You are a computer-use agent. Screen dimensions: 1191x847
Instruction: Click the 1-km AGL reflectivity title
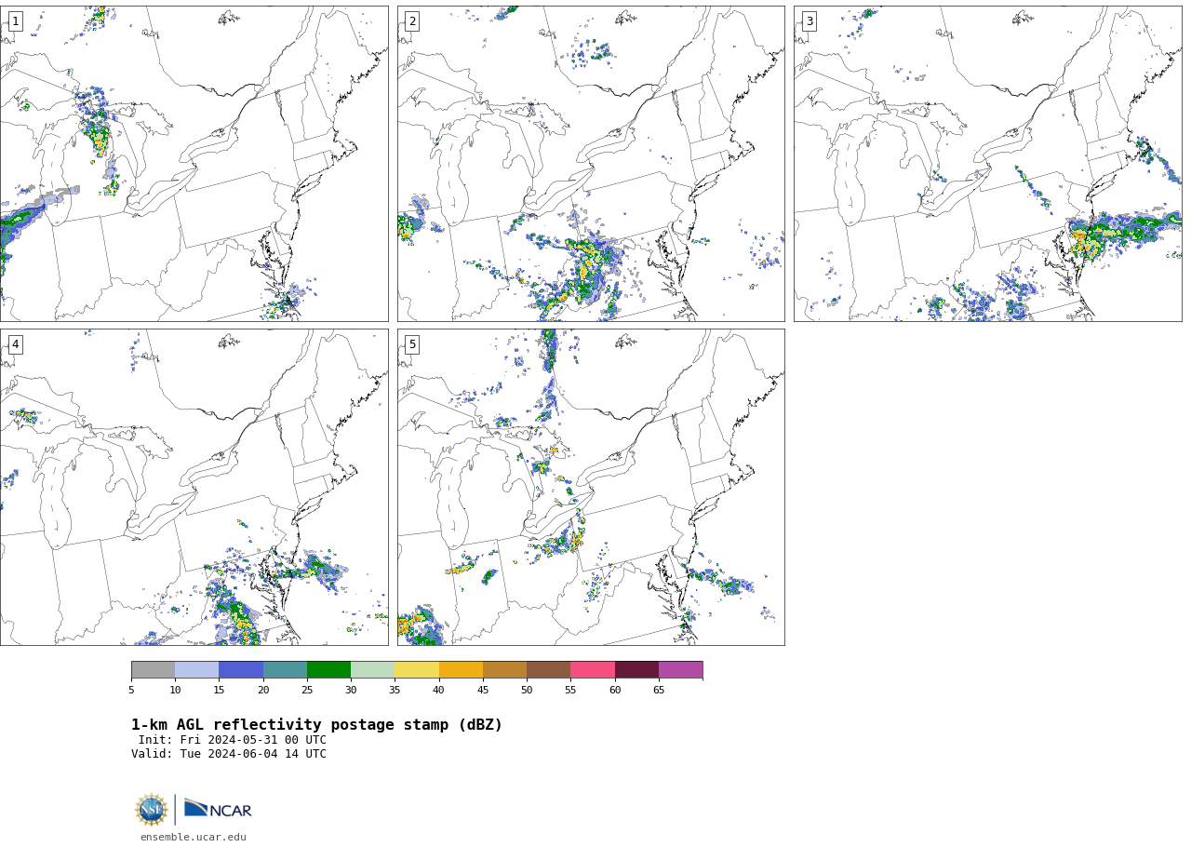point(316,725)
